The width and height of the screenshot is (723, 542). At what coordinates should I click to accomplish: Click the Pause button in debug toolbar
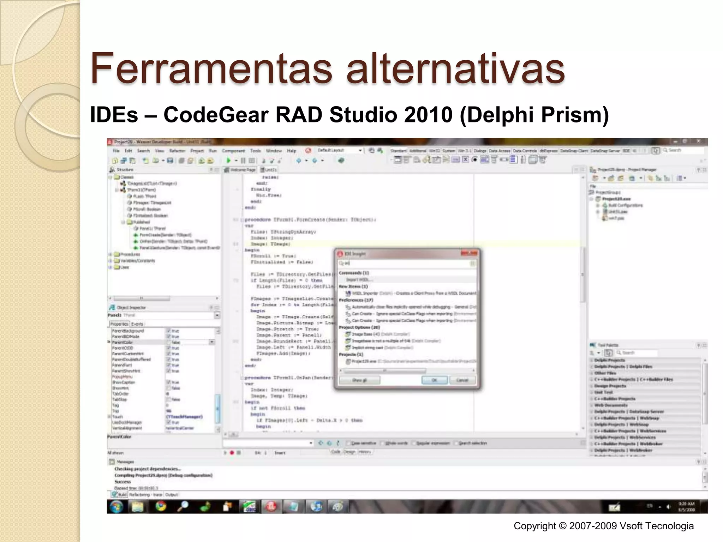point(243,161)
